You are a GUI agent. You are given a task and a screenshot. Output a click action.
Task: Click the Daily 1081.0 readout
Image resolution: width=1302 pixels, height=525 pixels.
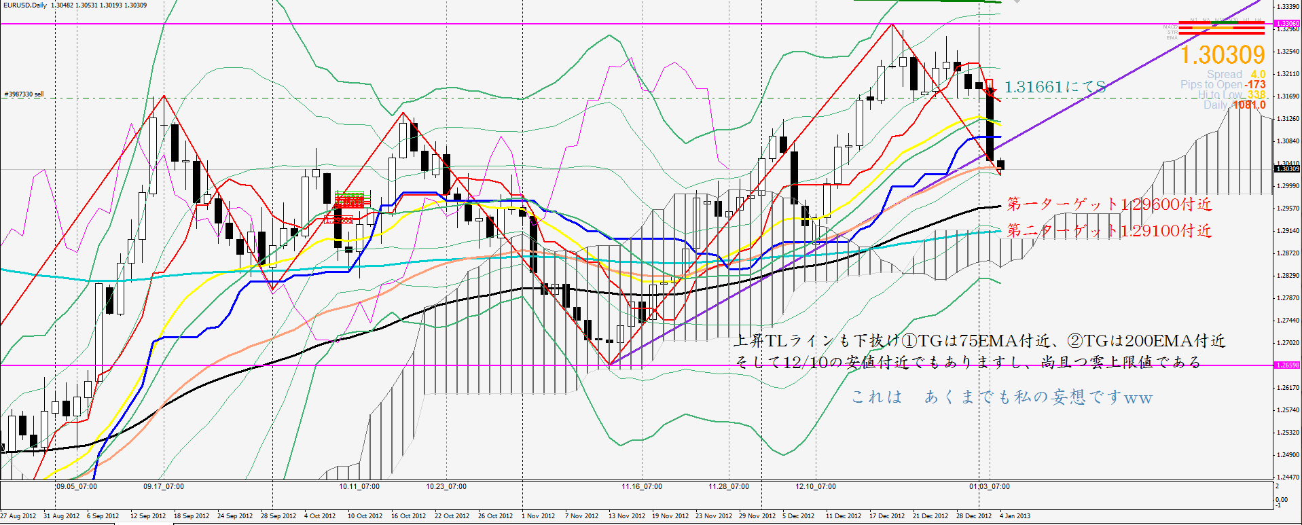[x=1235, y=105]
